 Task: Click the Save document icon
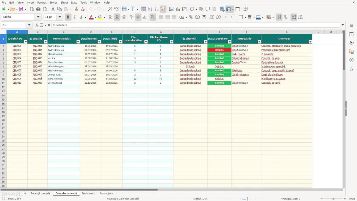21,9
